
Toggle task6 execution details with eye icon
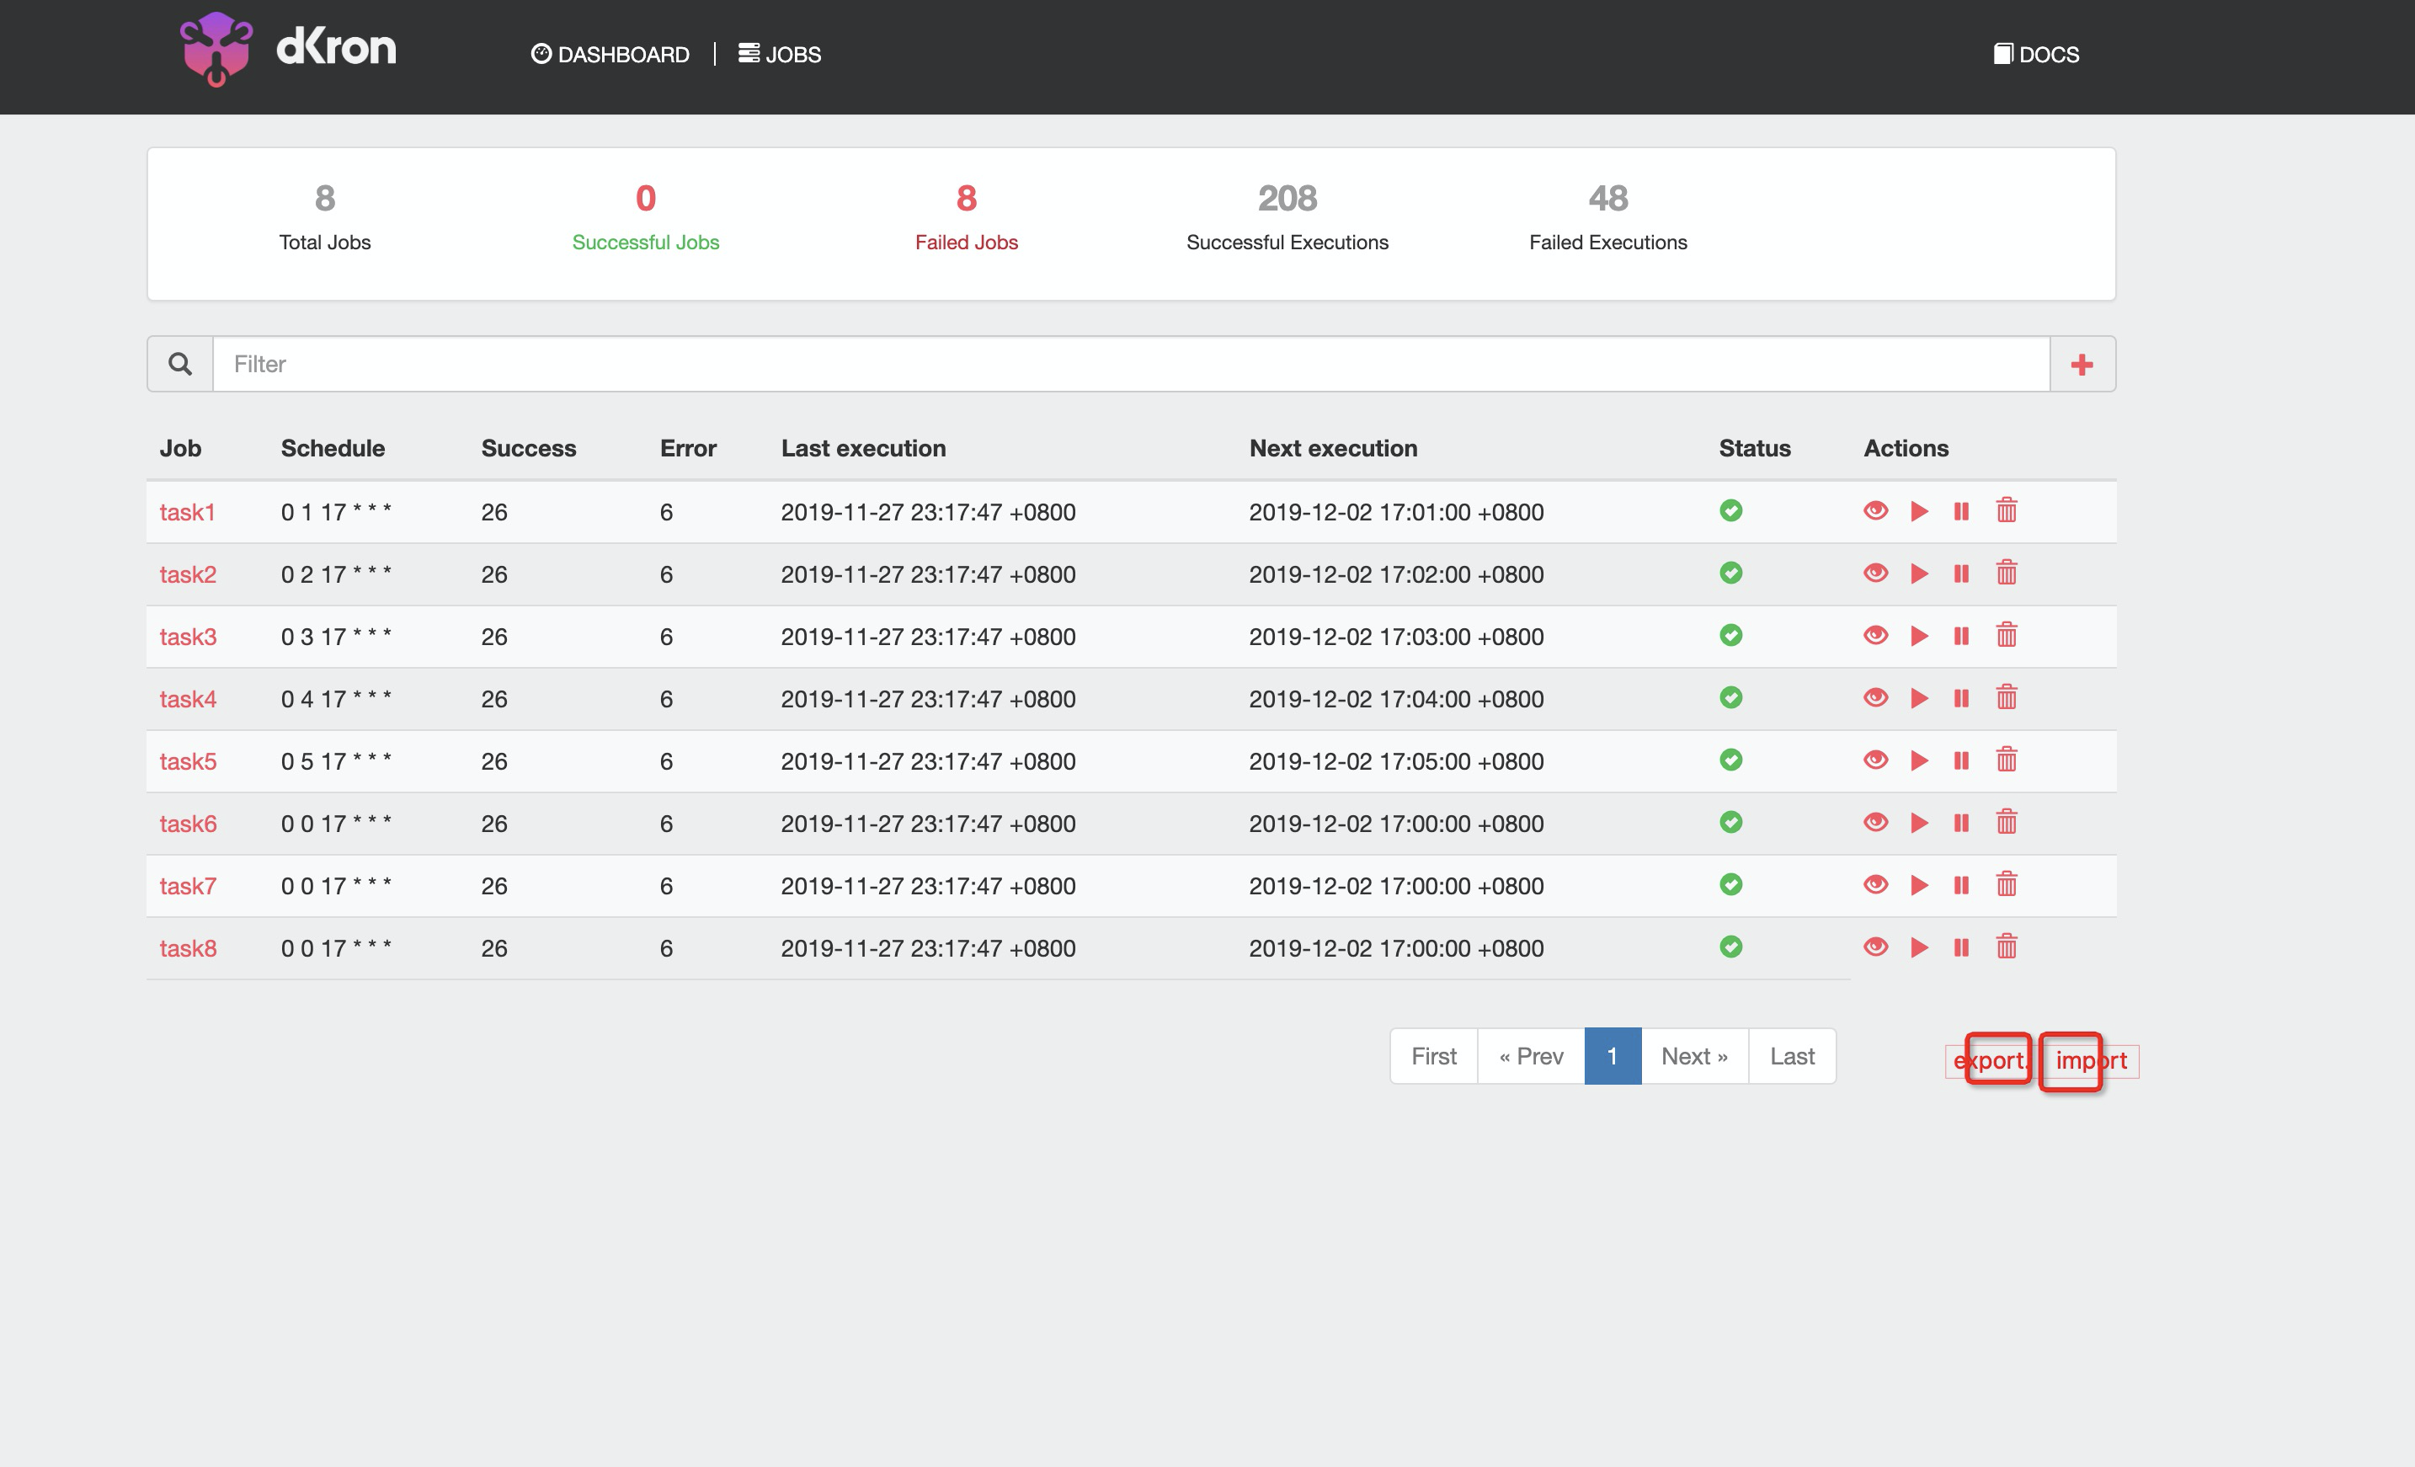coord(1875,823)
